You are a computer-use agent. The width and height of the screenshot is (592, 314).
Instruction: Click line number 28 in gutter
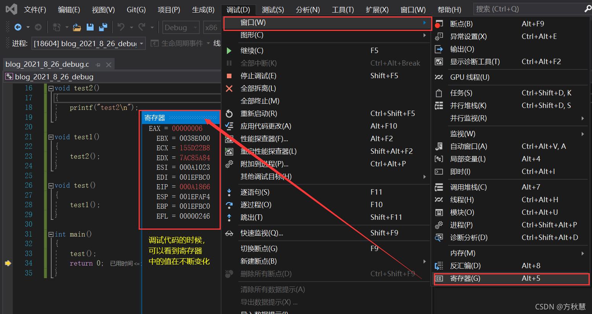(29, 205)
